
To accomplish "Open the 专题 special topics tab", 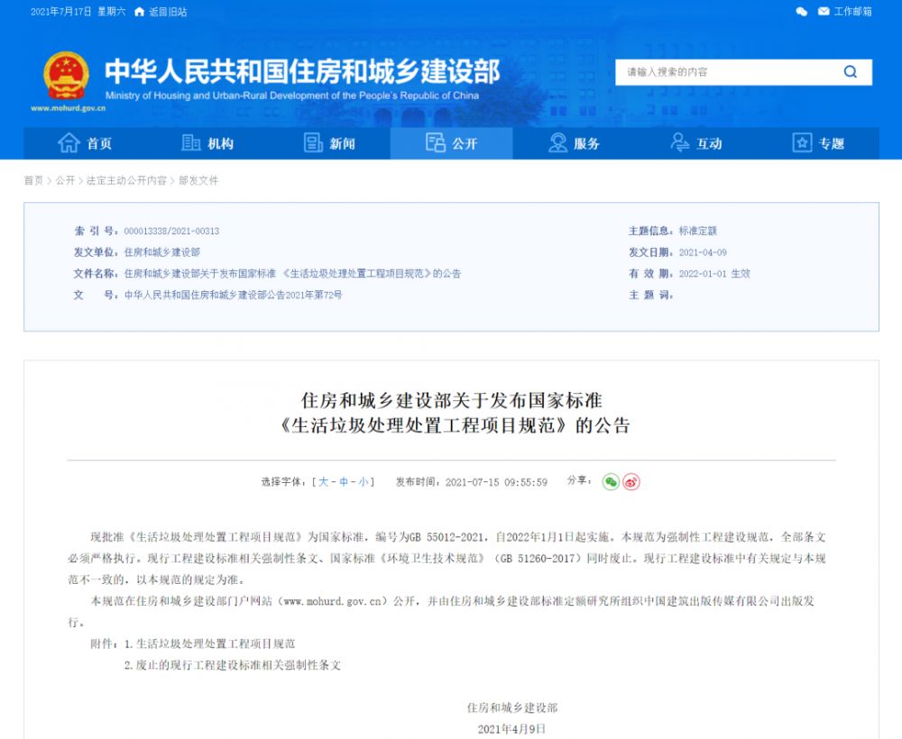I will click(818, 143).
